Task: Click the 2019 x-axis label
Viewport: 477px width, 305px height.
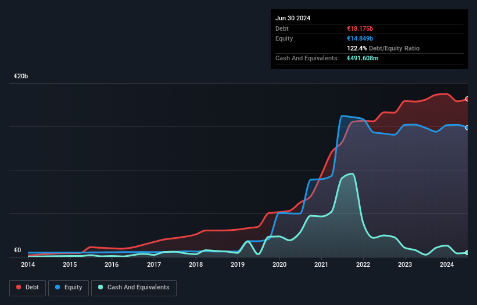Action: click(x=238, y=264)
